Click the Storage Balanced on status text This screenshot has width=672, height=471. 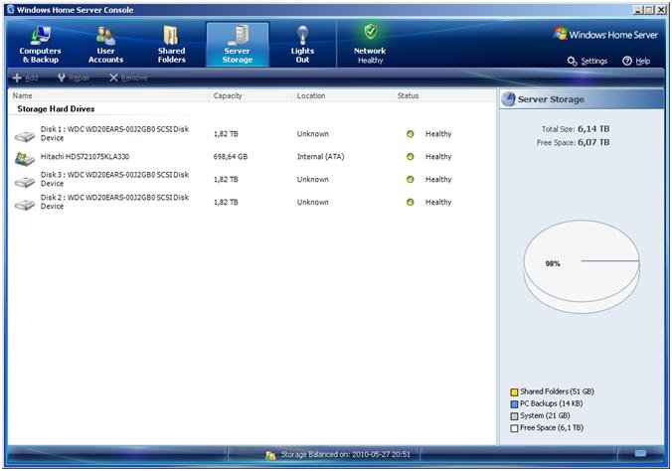click(x=345, y=454)
